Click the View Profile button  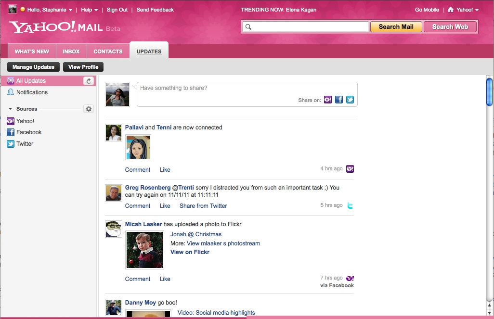coord(83,67)
